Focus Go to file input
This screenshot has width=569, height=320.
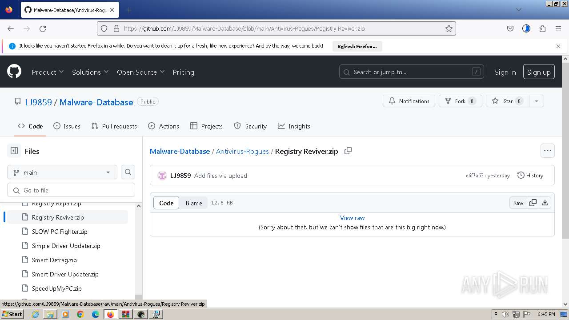click(x=71, y=190)
